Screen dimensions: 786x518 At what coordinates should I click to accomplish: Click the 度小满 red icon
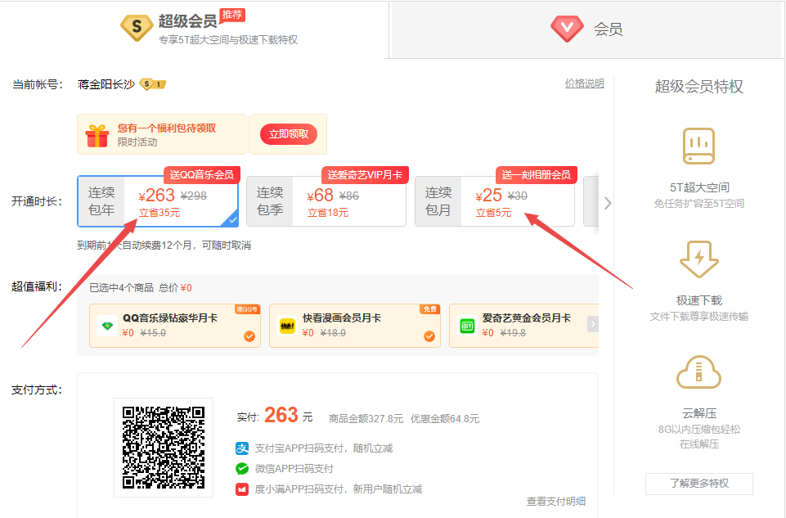242,489
